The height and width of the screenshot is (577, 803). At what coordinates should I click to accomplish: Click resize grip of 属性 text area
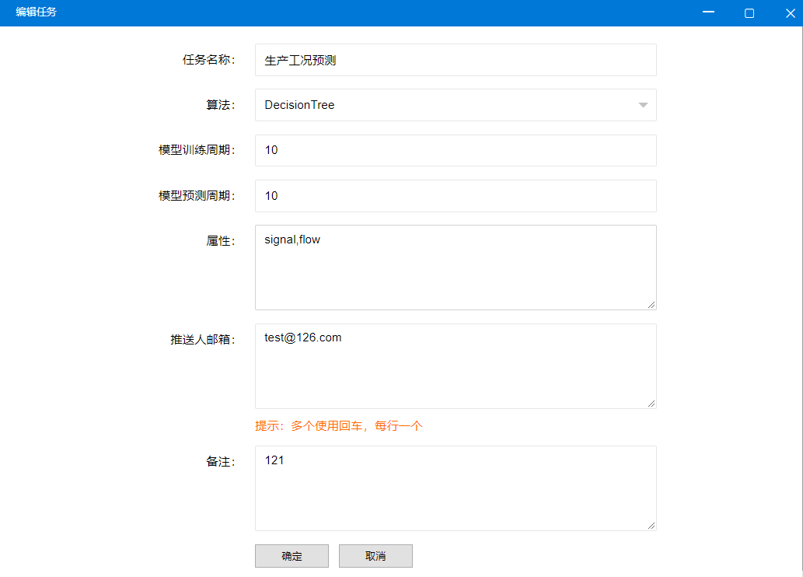click(x=651, y=305)
